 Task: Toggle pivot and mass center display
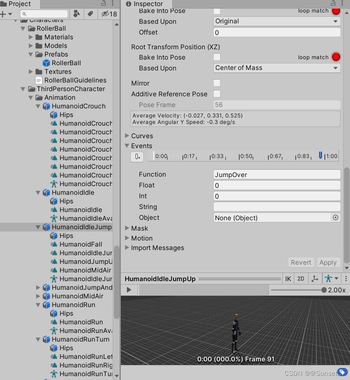[x=315, y=279]
